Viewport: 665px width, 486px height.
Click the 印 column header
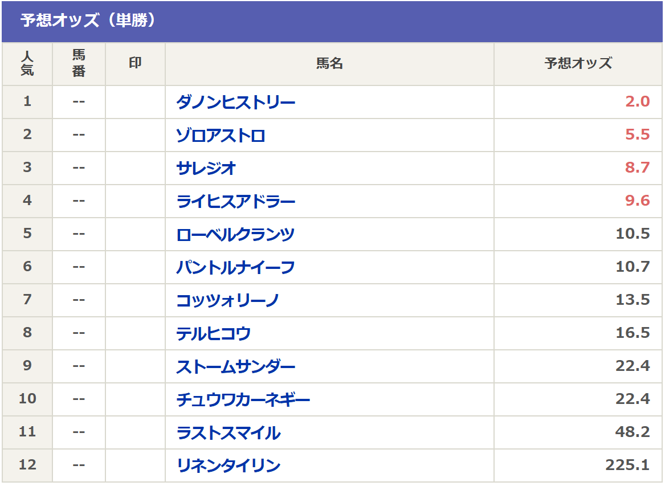coord(135,64)
